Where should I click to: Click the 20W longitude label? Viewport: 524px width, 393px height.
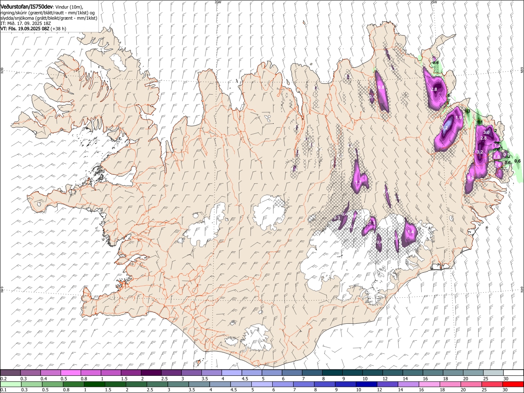[x=218, y=2]
